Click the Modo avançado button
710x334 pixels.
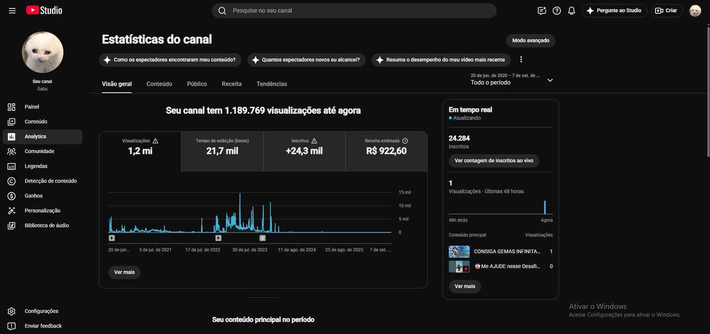pyautogui.click(x=531, y=40)
